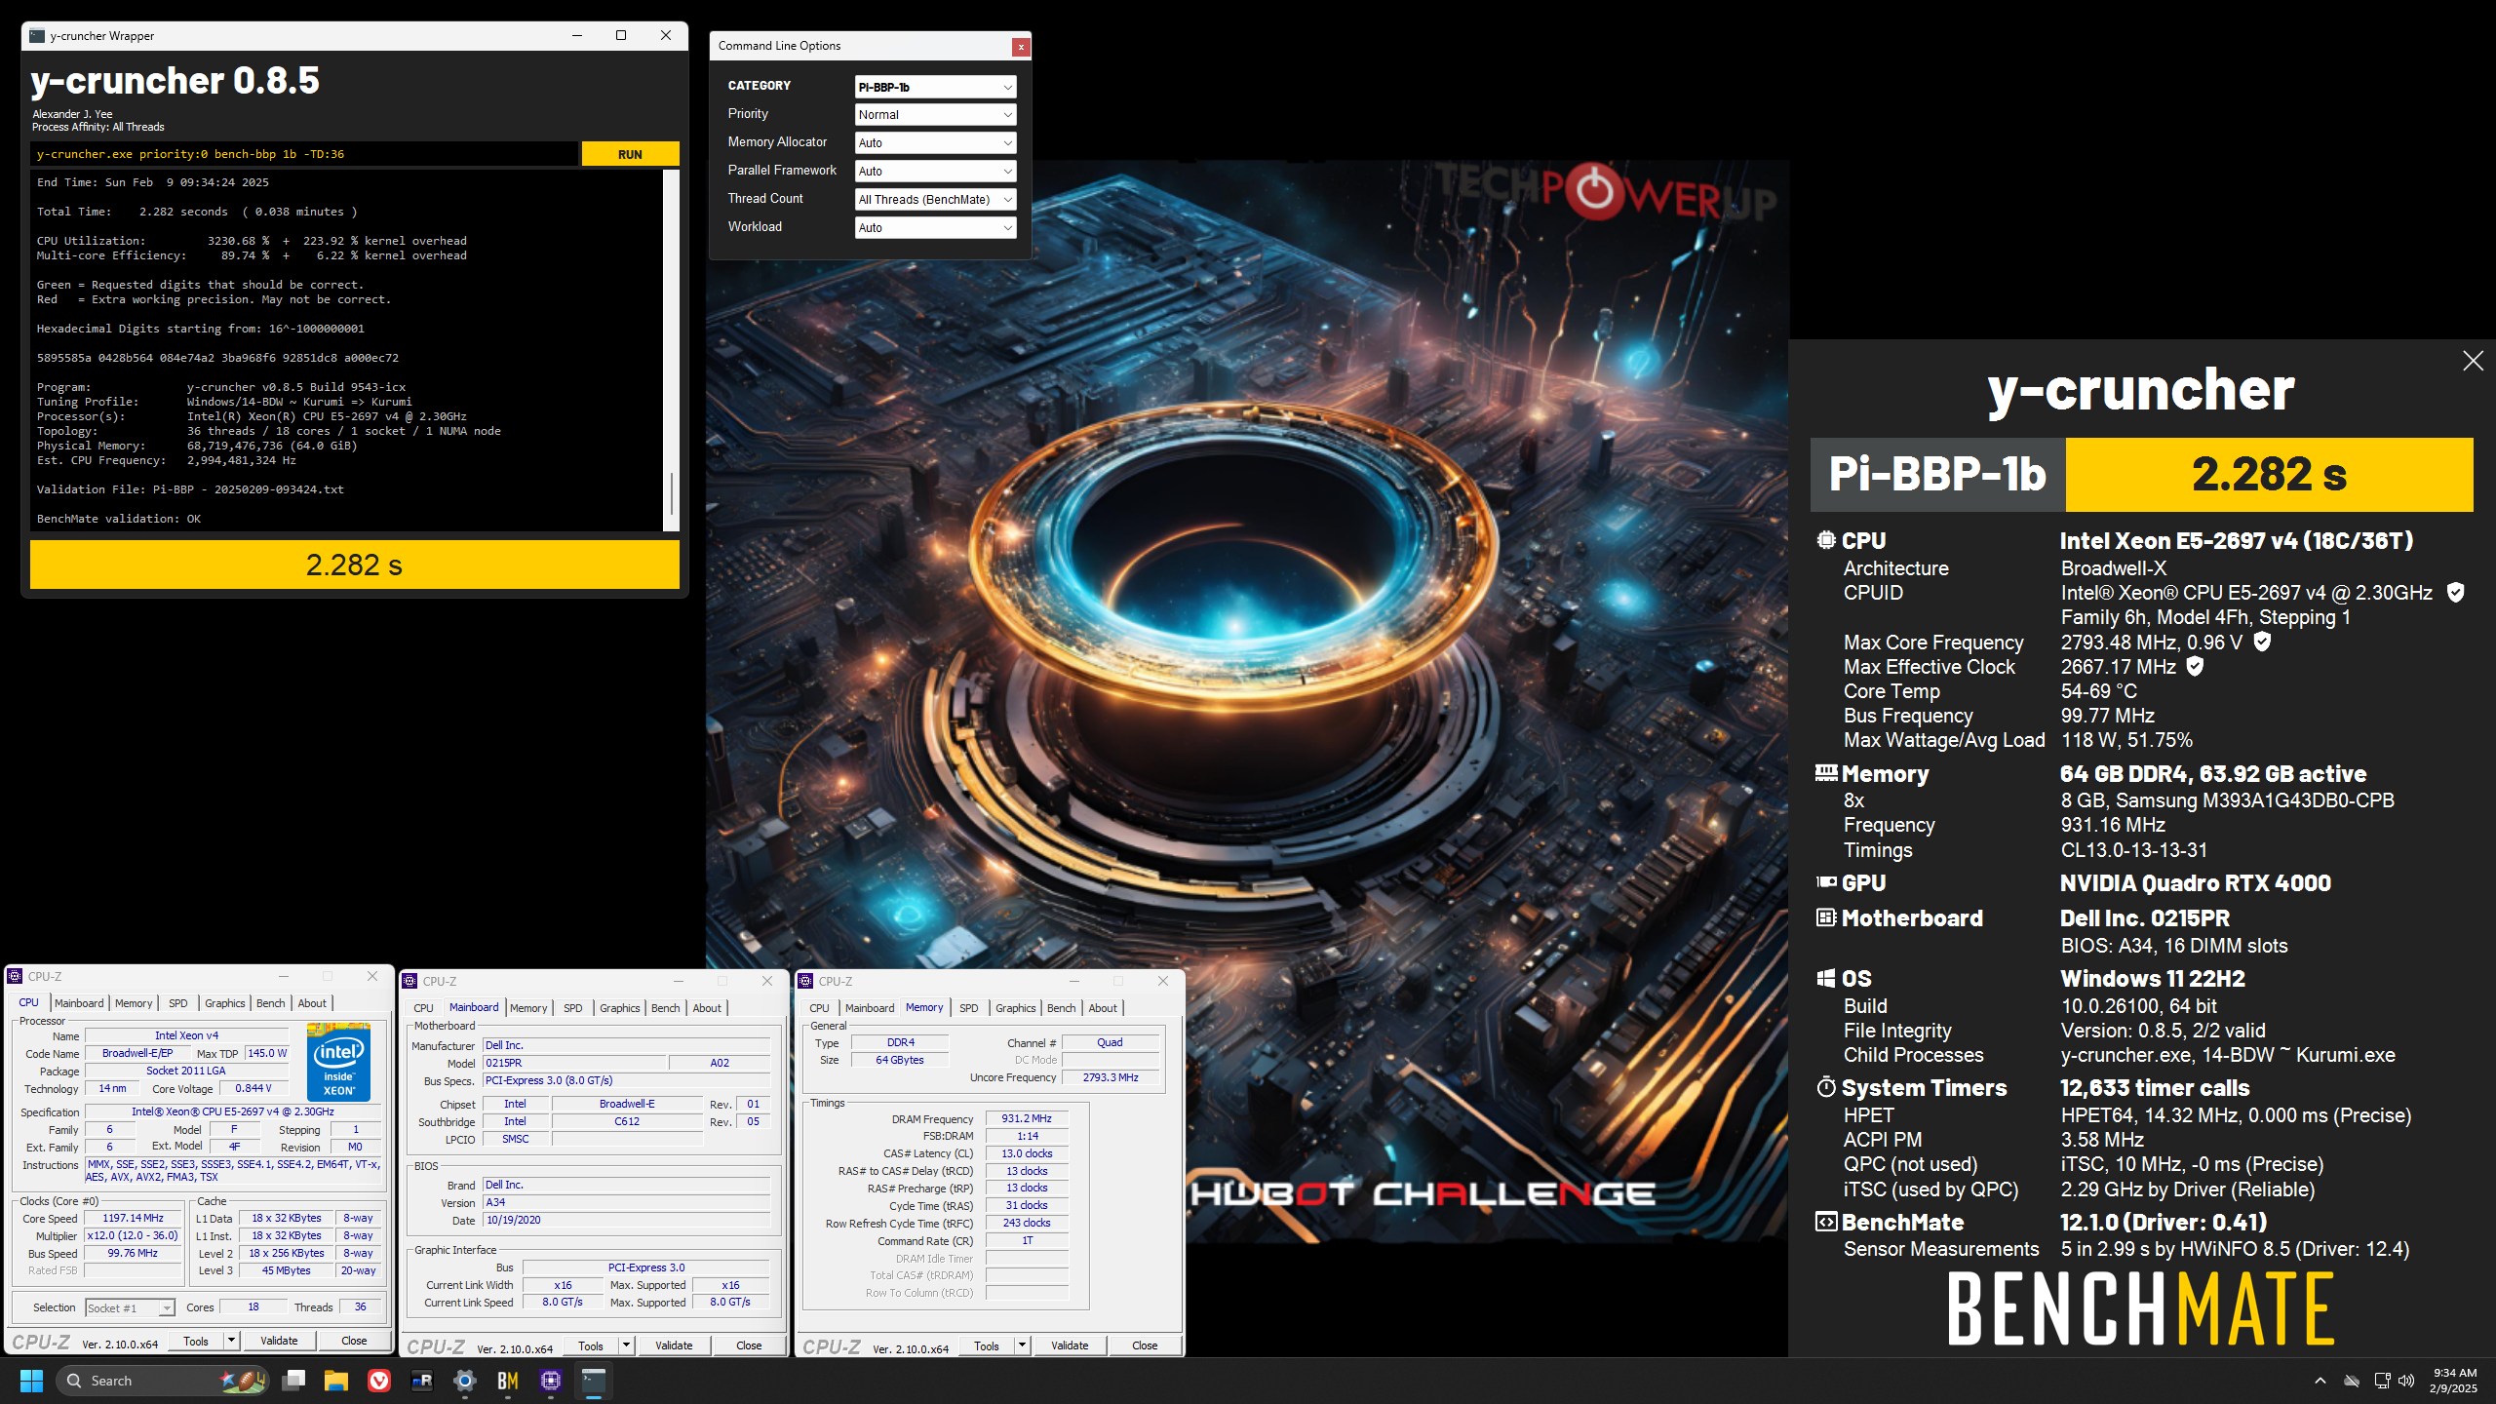Click the Windows OS icon in BenchMate panel
The height and width of the screenshot is (1404, 2496).
pos(1826,978)
